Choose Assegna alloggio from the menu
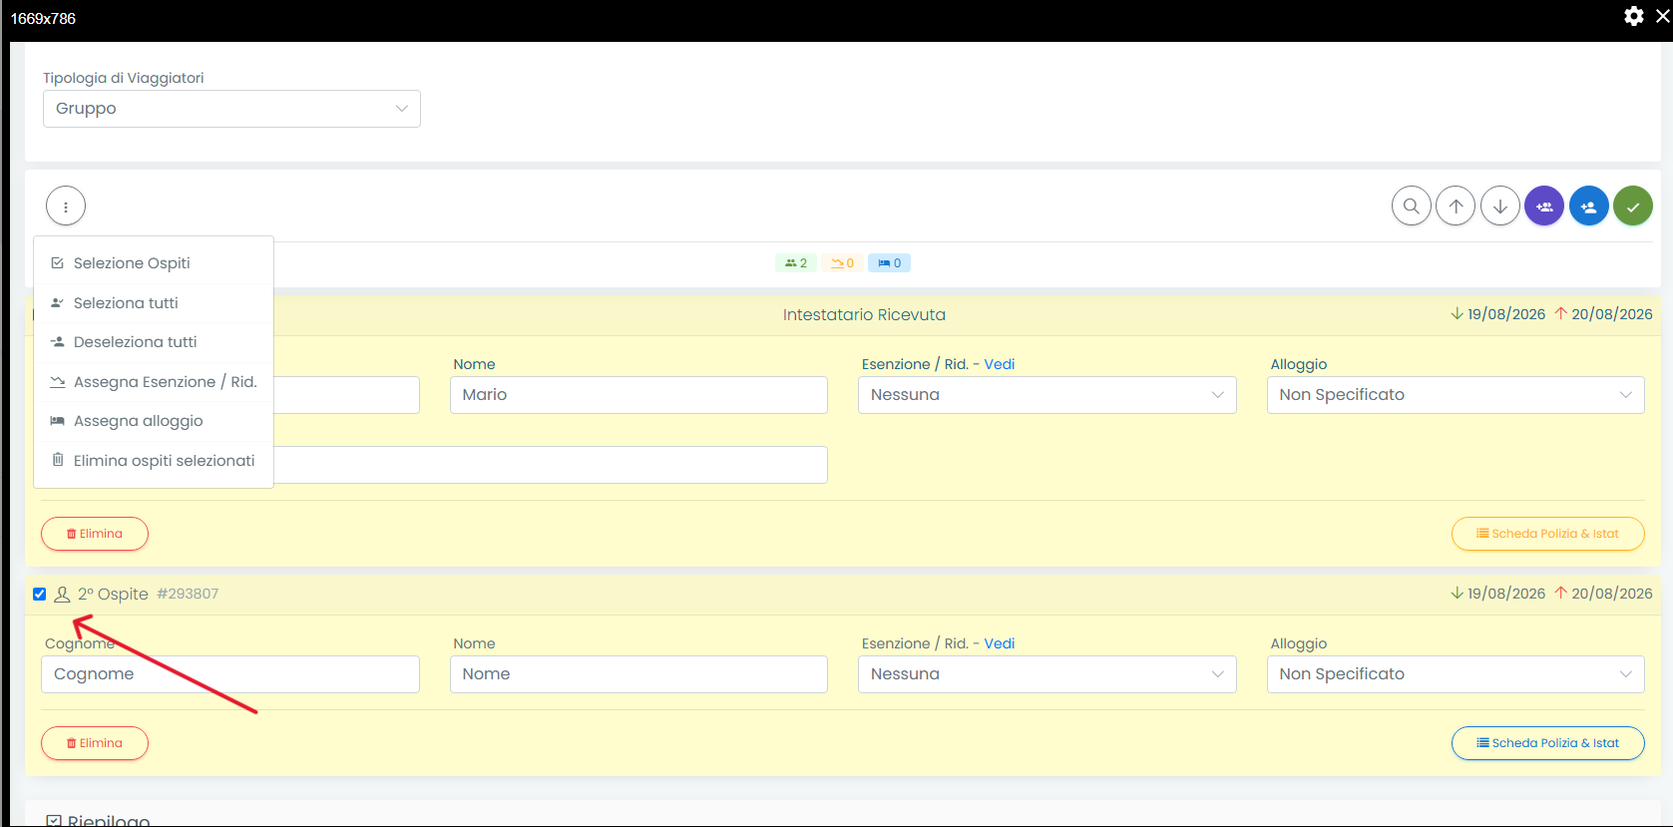Viewport: 1673px width, 827px height. 154,421
